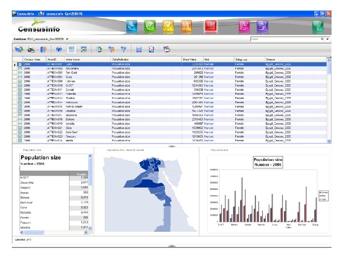Select the Beni-Suef area name cell
This screenshot has height=257, width=343.
coord(88,132)
